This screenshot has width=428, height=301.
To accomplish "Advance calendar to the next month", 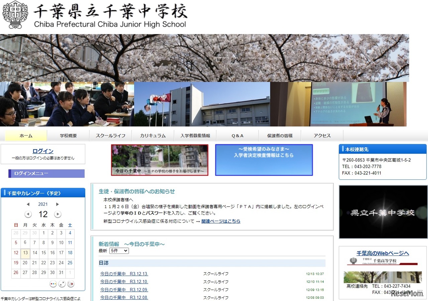I will click(58, 214).
